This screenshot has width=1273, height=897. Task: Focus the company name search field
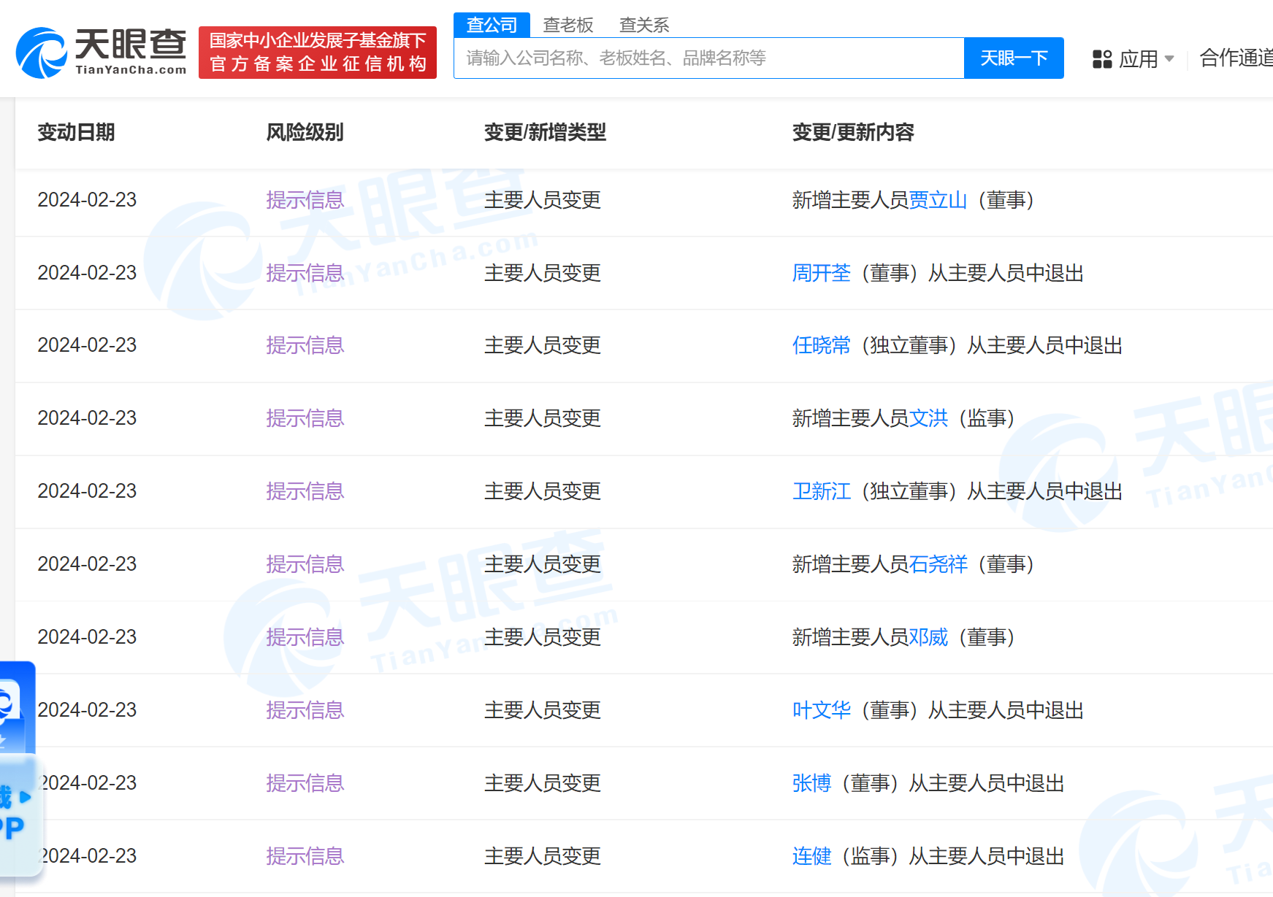708,58
